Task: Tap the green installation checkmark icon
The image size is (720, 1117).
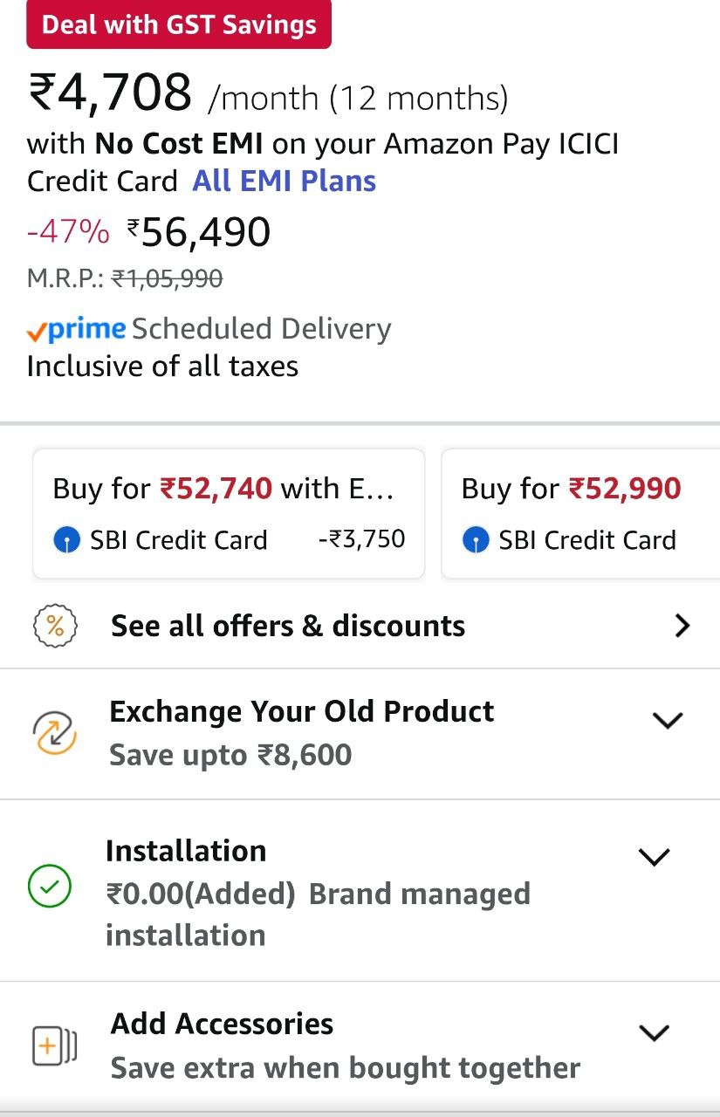Action: point(50,887)
